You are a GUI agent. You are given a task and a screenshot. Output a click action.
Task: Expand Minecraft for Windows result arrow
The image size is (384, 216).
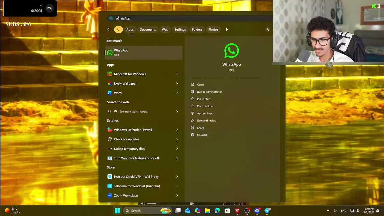[177, 74]
